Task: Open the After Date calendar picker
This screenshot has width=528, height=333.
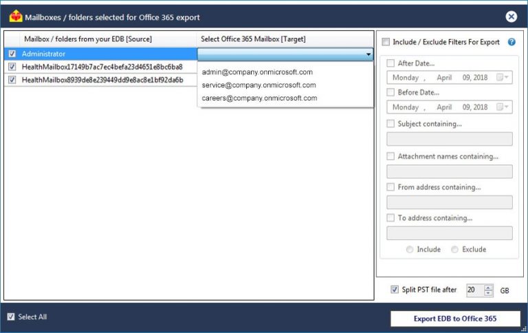Action: click(503, 78)
